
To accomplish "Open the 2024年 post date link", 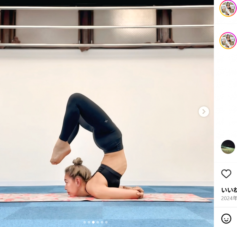I will click(x=229, y=198).
